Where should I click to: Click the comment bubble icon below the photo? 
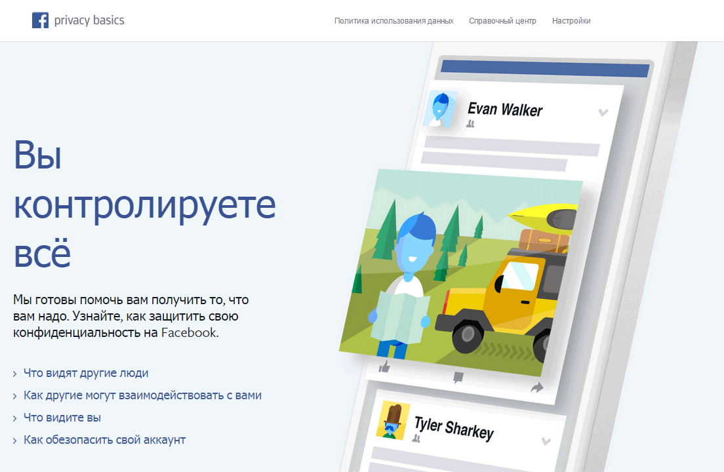[x=458, y=377]
